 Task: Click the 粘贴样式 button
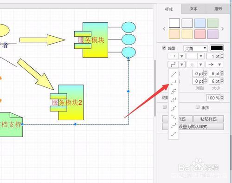(x=208, y=119)
